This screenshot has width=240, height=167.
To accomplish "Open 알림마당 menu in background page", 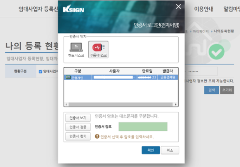I will 232,9.
